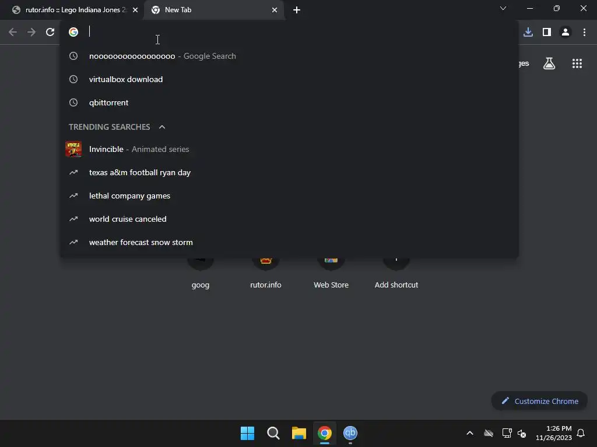Click Add shortcut
Viewport: 597px width, 447px height.
(x=396, y=273)
